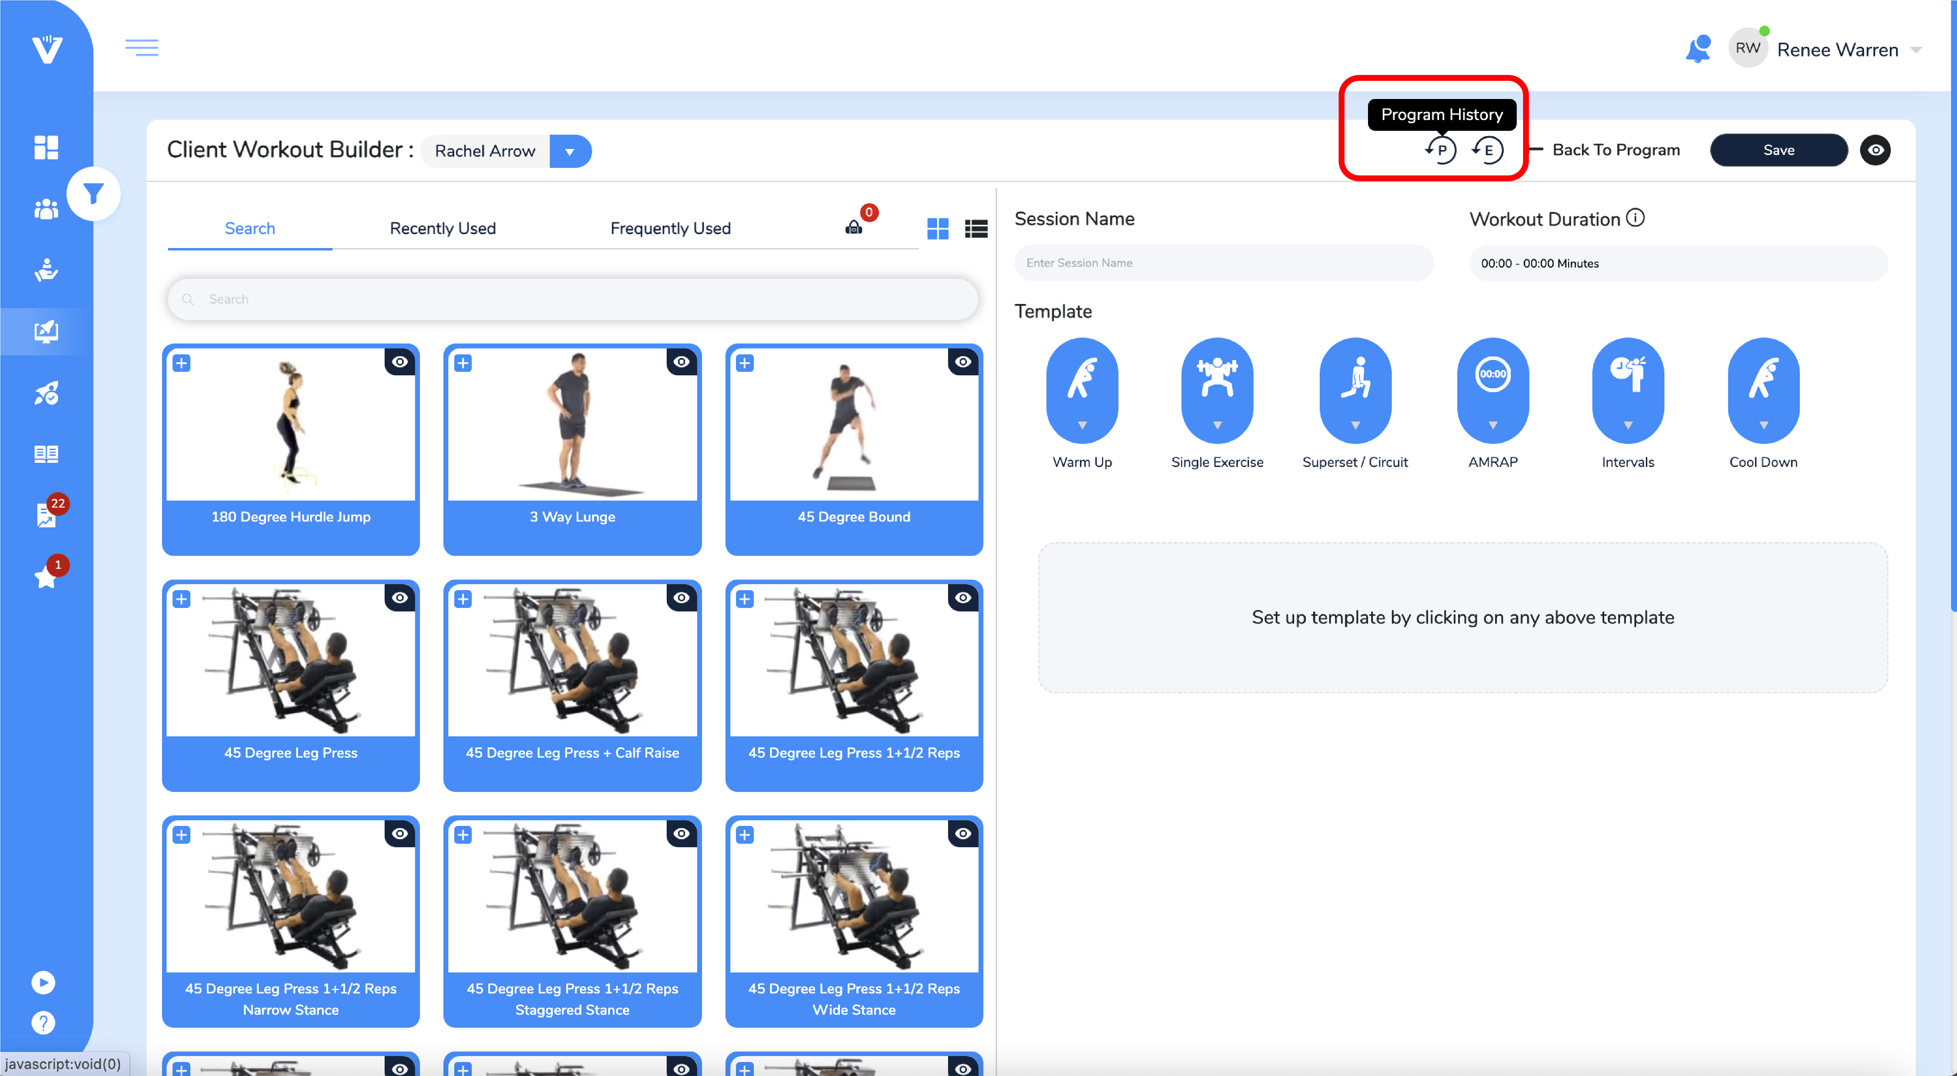Image resolution: width=1957 pixels, height=1076 pixels.
Task: Preview Wide Stance leg press via eye icon
Action: 963,834
